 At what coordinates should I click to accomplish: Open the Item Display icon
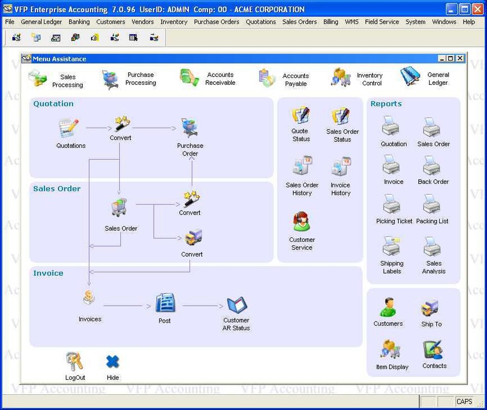point(391,350)
